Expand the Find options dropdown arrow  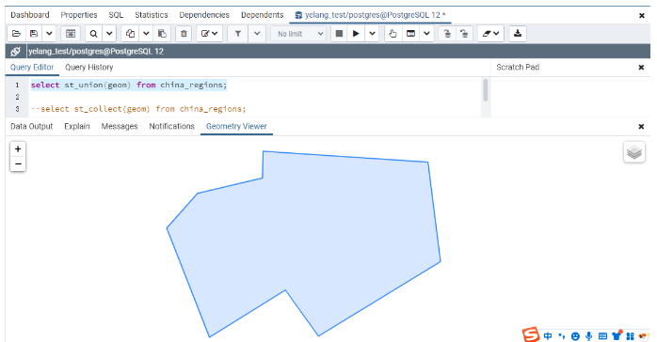[109, 34]
